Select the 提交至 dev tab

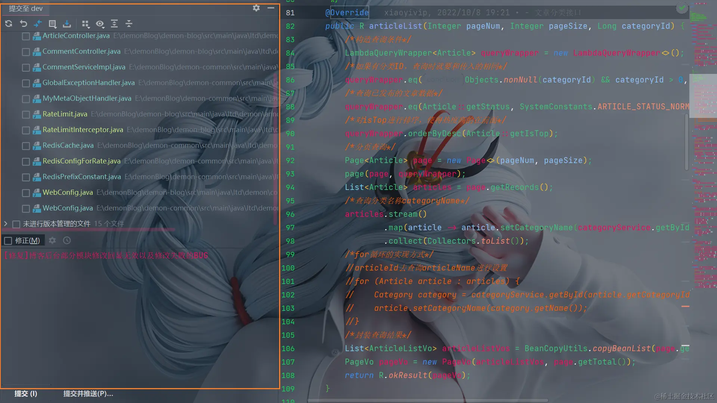26,8
